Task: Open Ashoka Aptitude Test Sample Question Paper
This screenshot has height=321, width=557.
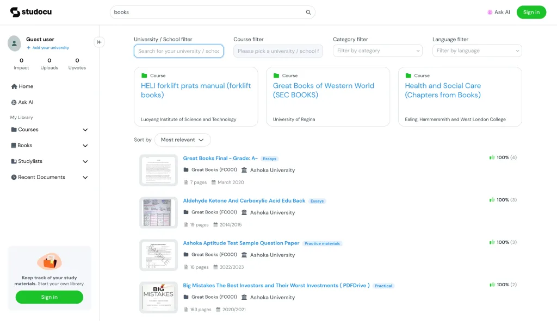Action: click(x=241, y=243)
